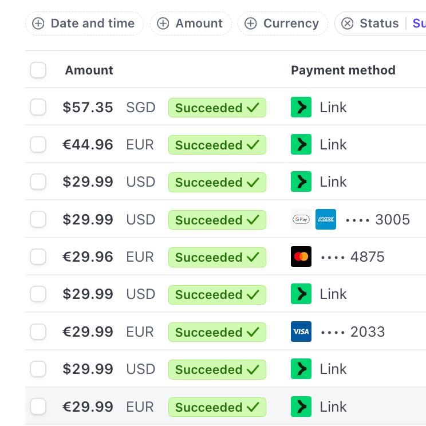Click the Succeeded badge on the €29.96 row
This screenshot has height=426, width=426.
coord(217,257)
